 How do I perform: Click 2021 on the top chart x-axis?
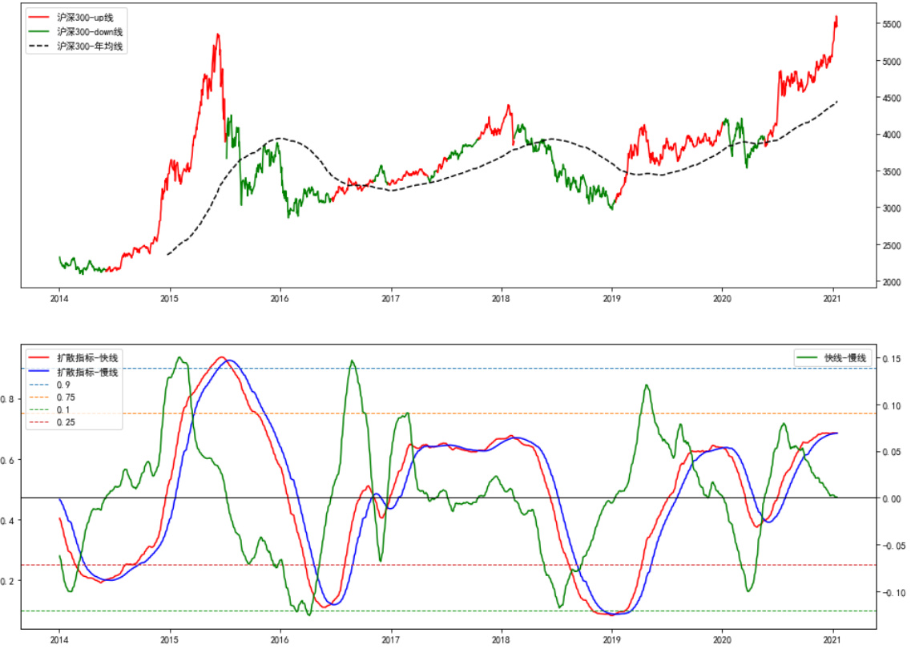tap(832, 298)
